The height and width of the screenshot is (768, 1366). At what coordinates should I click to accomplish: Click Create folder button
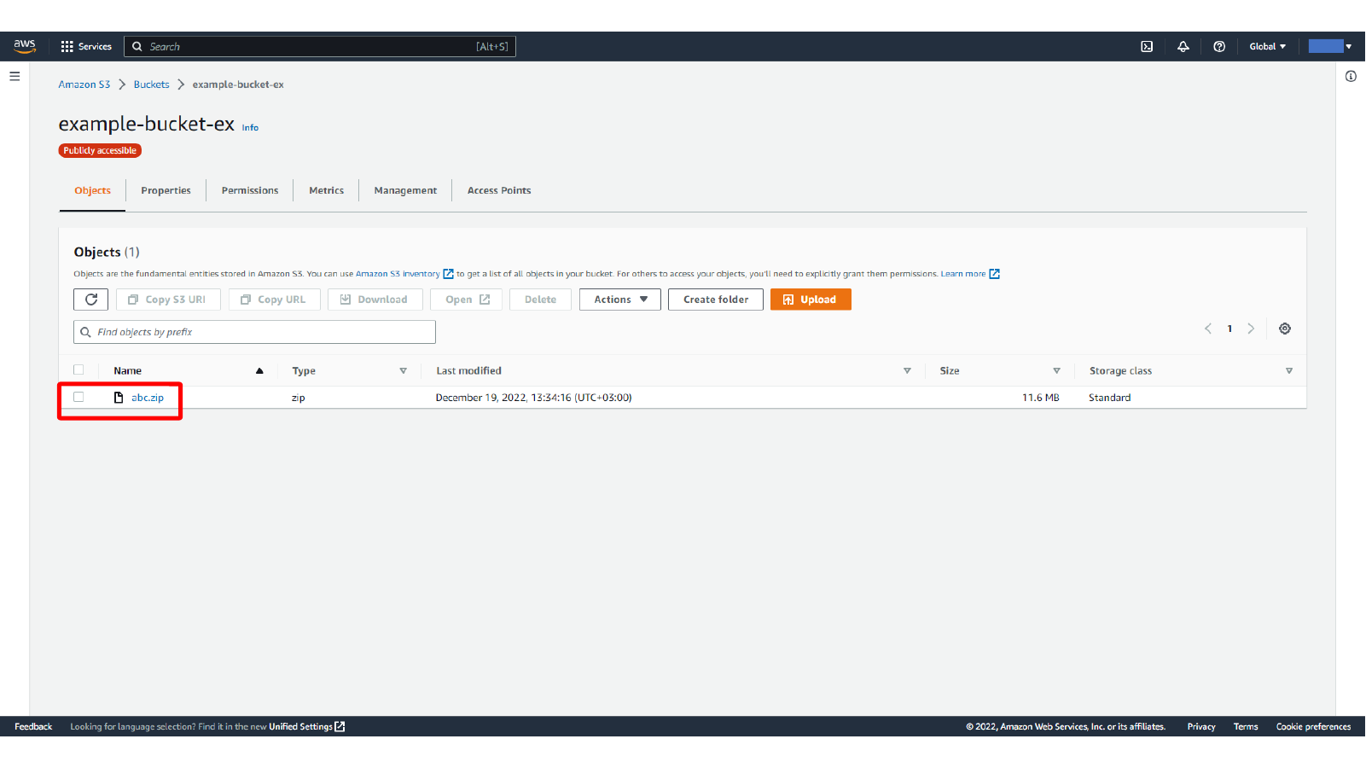716,300
